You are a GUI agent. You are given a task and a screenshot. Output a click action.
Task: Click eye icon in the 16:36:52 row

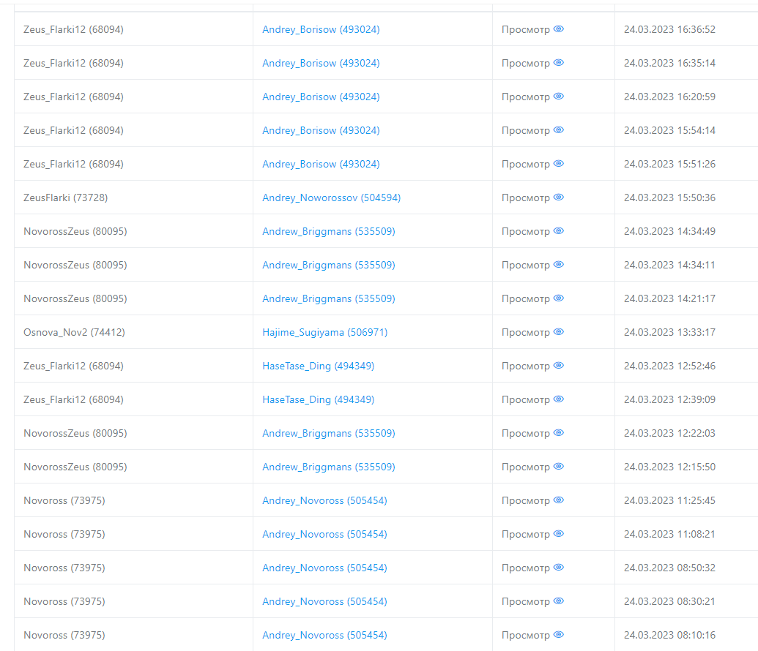pos(559,29)
